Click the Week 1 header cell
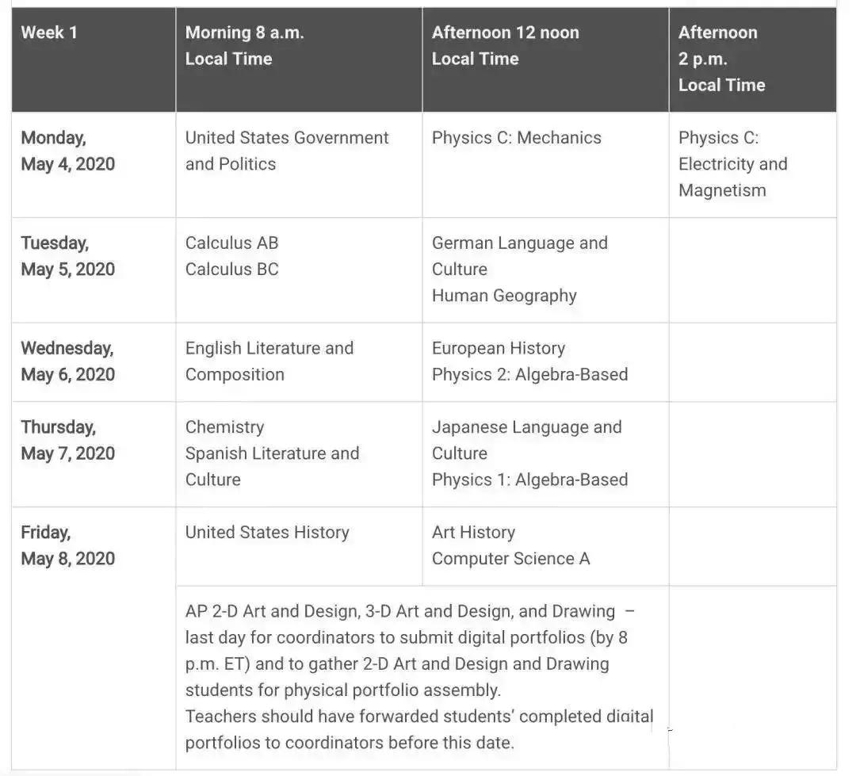 pos(94,59)
